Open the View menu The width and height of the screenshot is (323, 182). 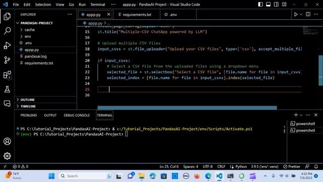pyautogui.click(x=60, y=5)
